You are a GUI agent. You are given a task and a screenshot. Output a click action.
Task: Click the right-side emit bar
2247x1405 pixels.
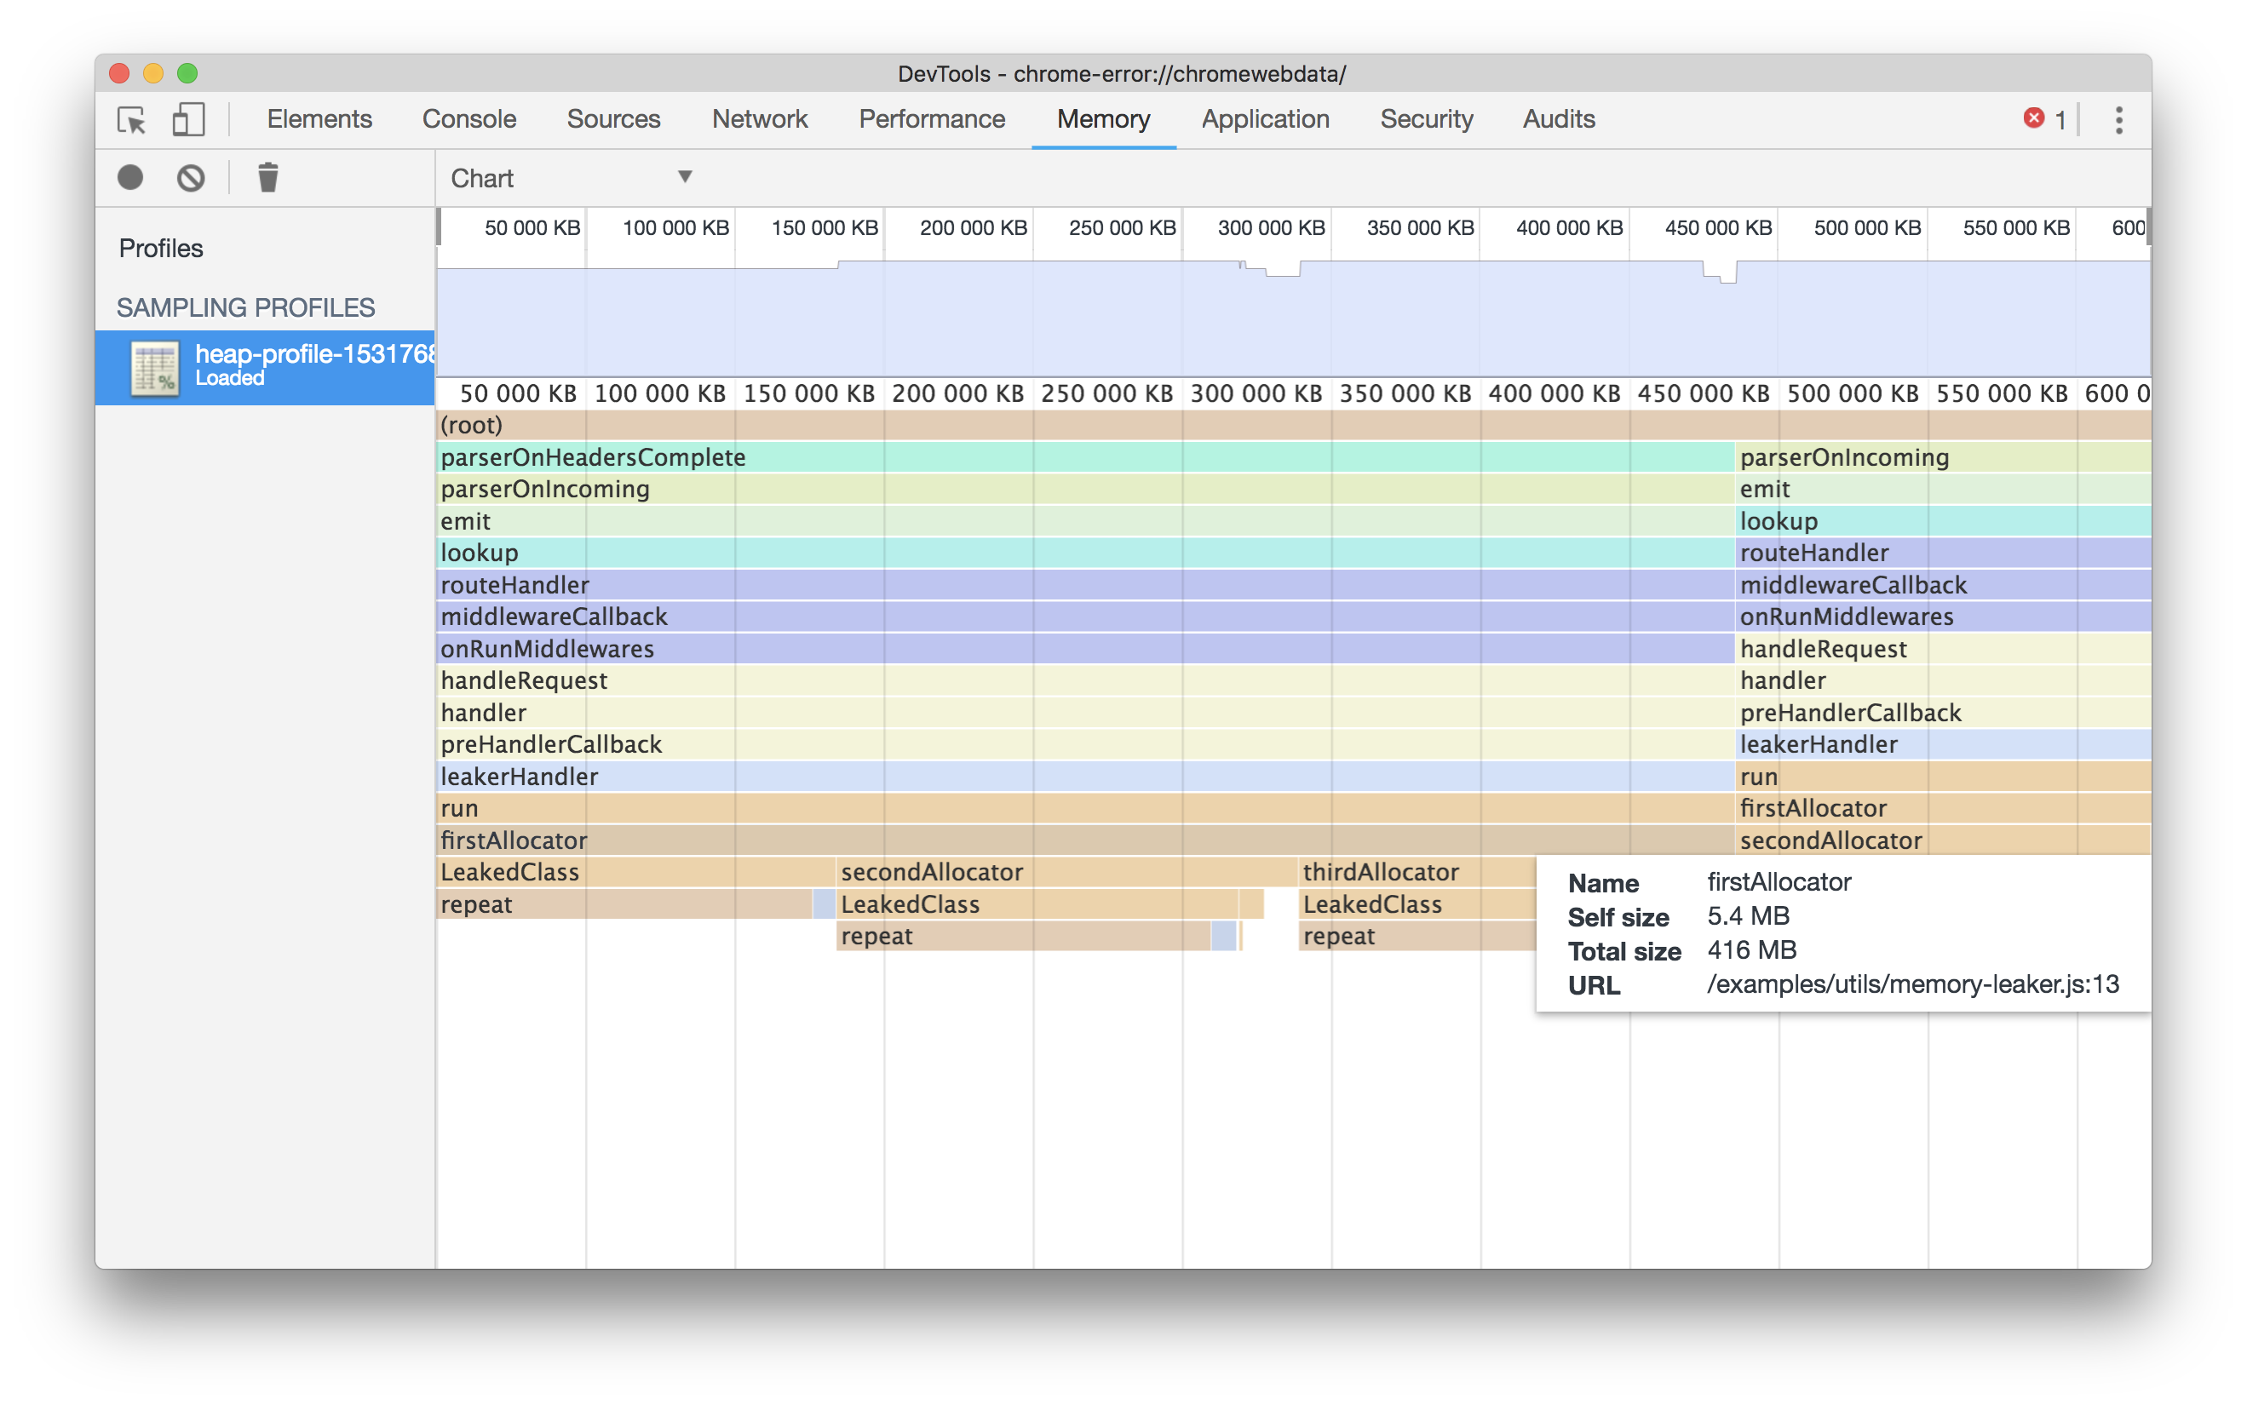(x=1942, y=489)
